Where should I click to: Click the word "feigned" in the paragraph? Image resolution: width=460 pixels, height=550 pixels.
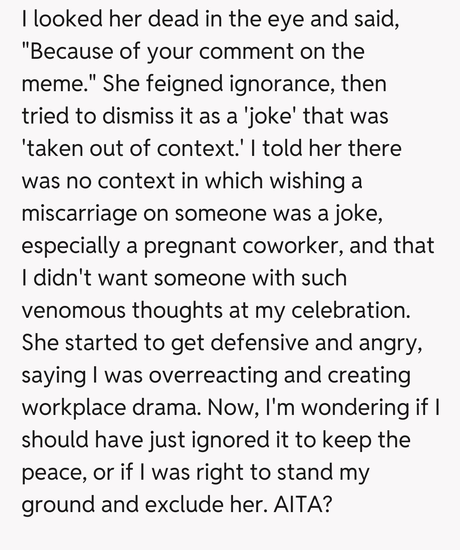click(x=184, y=84)
